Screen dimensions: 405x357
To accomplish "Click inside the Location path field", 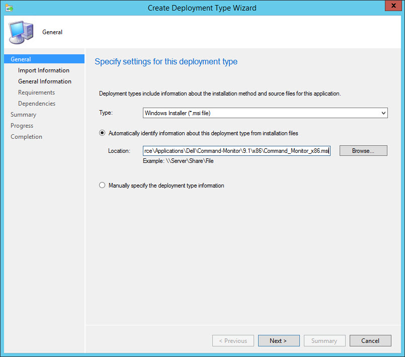I will pos(236,151).
